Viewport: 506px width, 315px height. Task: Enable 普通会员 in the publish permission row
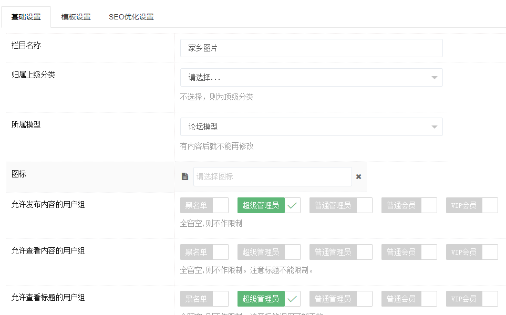pos(409,206)
